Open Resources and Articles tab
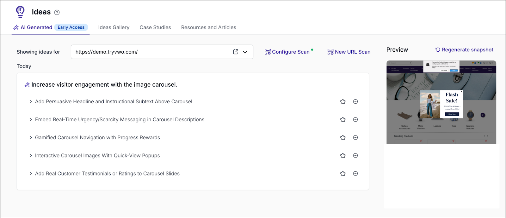The height and width of the screenshot is (218, 506). pyautogui.click(x=209, y=27)
